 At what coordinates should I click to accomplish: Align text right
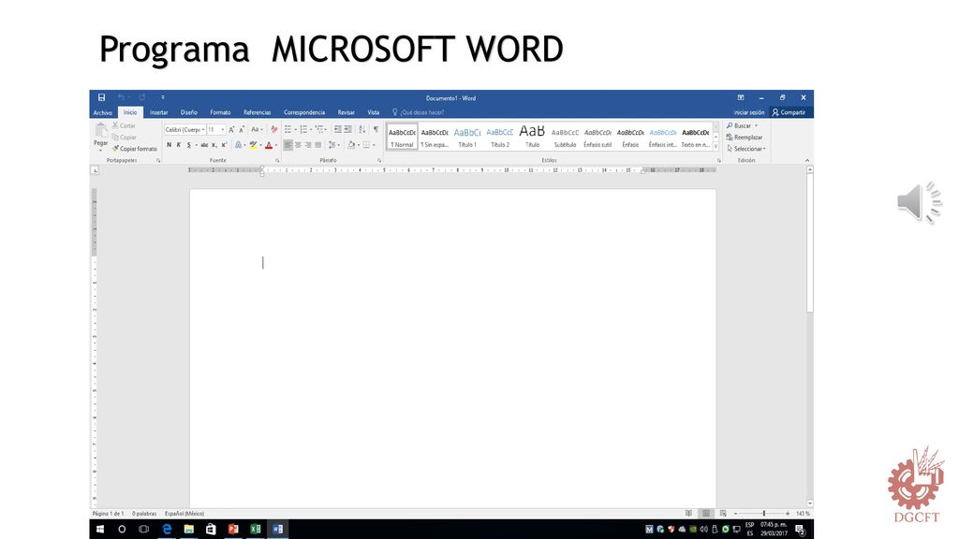click(307, 145)
